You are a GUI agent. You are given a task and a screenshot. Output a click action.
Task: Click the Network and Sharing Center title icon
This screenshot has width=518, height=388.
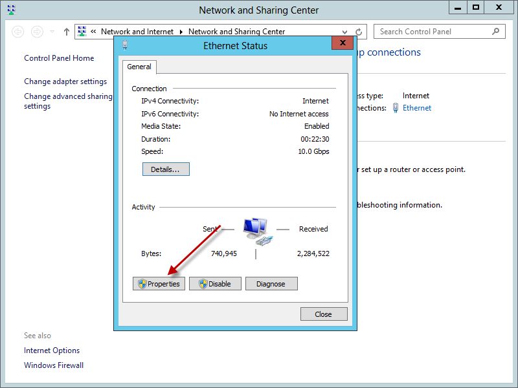[x=11, y=10]
